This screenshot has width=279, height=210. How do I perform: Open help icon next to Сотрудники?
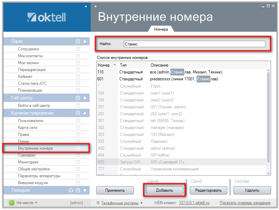[x=78, y=49]
